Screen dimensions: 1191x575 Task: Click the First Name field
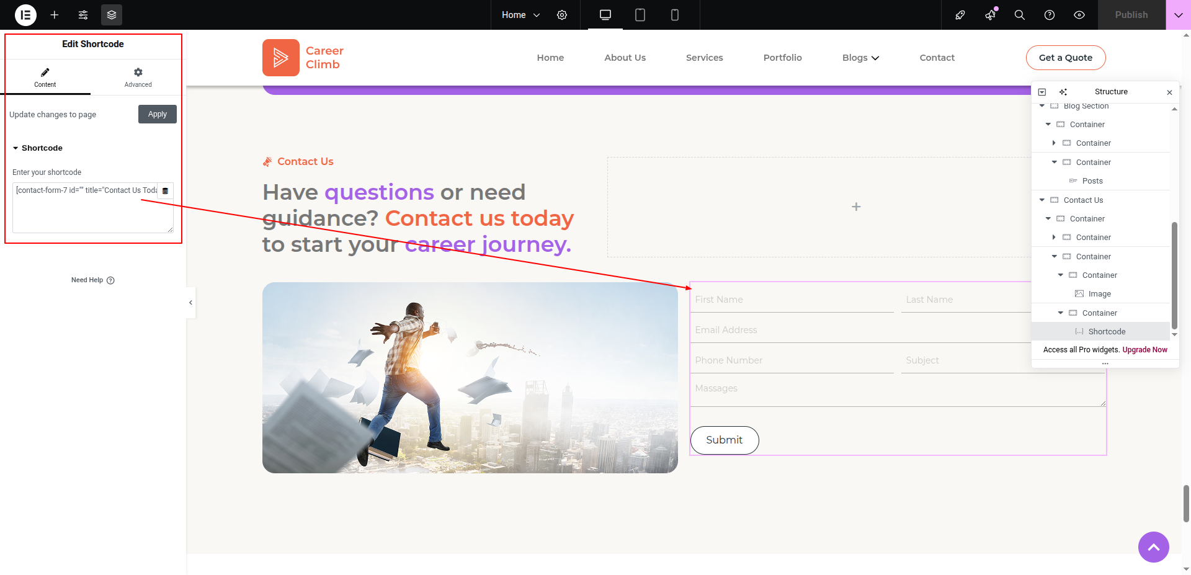792,300
